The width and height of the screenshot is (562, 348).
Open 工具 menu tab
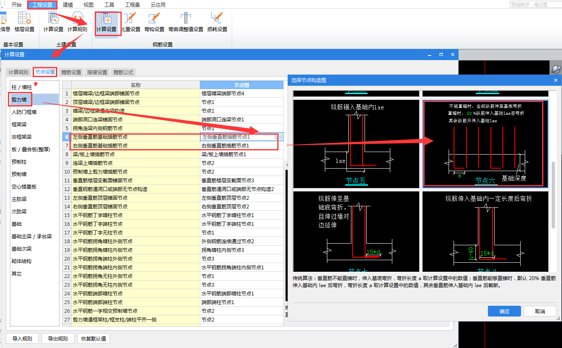(109, 5)
